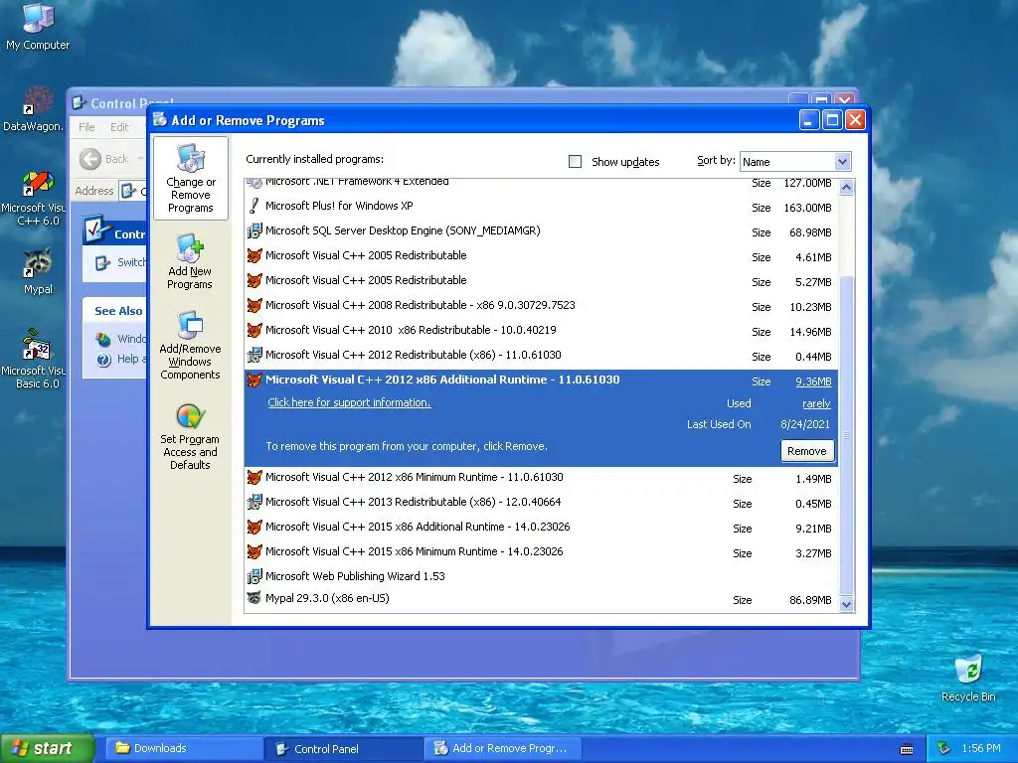Click the Visual C++ 2012 x86 Minimum Runtime icon
The height and width of the screenshot is (763, 1018).
tap(254, 478)
